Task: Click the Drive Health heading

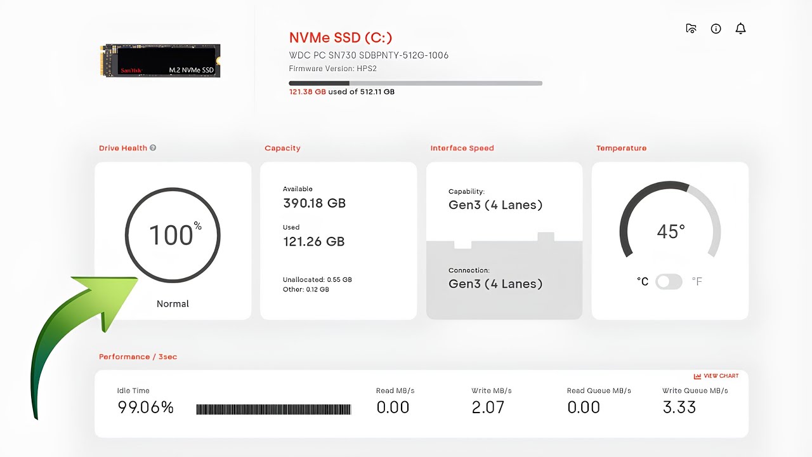Action: (x=123, y=148)
